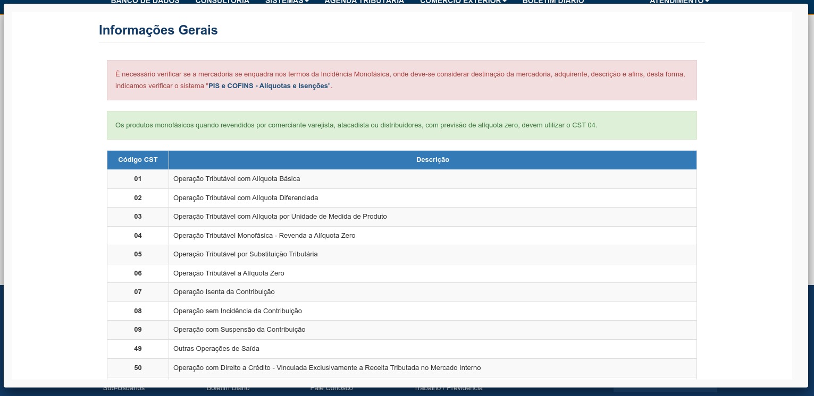Select CST code 04 cell
814x396 pixels.
(138, 236)
